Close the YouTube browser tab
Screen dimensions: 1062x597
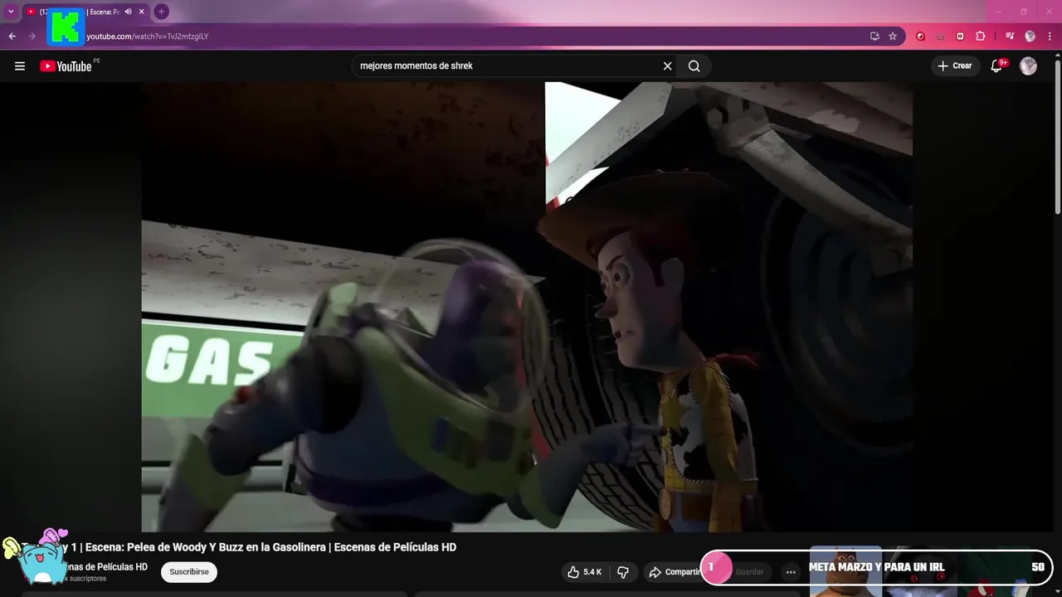coord(142,12)
